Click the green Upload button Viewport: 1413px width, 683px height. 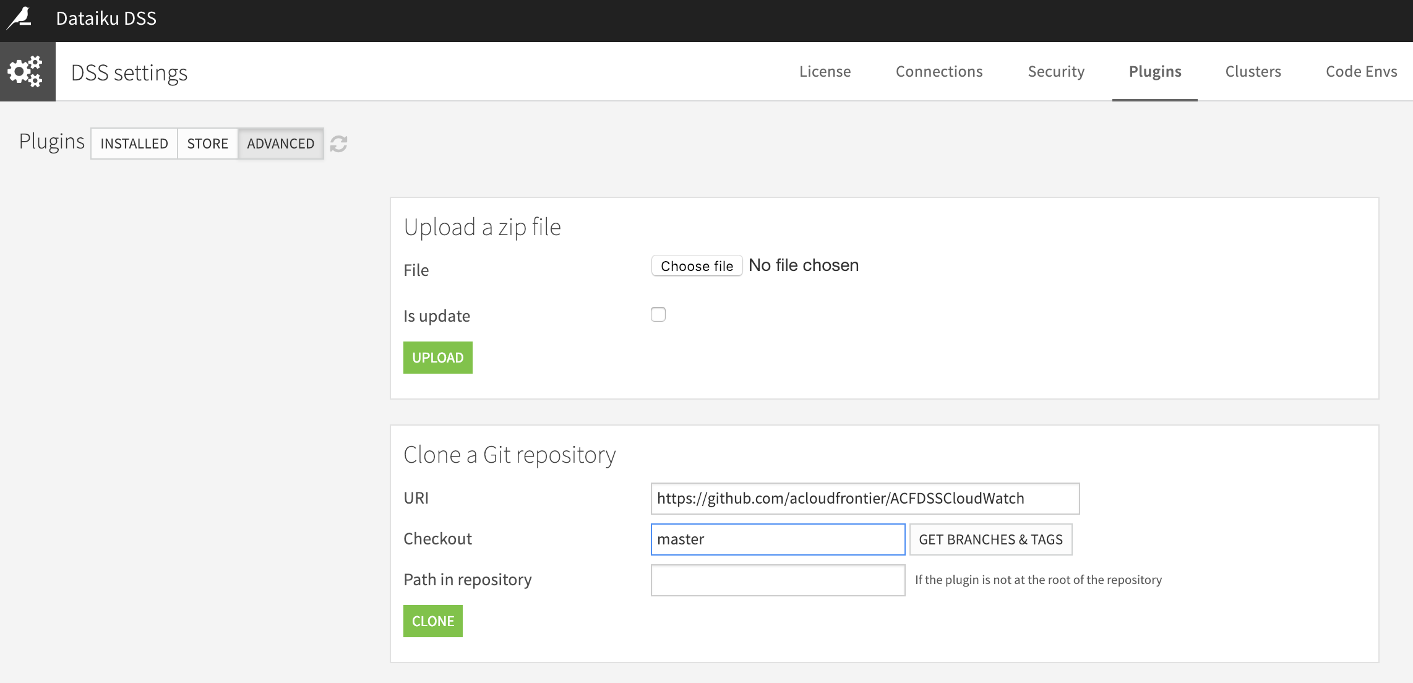click(437, 358)
